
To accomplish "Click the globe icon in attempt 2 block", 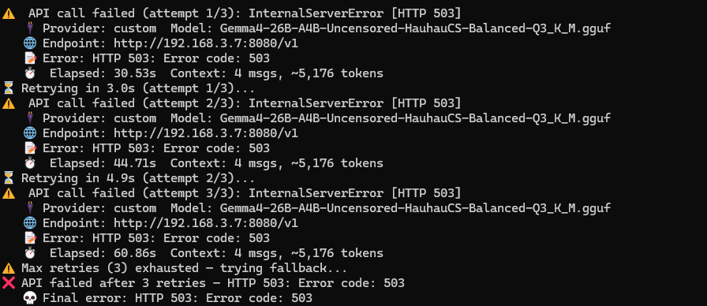I will point(30,133).
